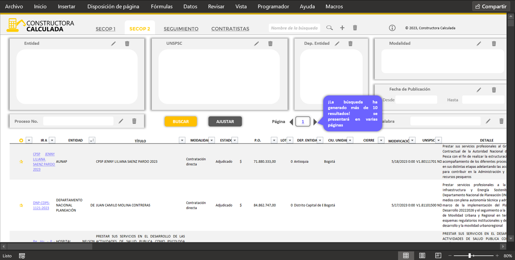The image size is (515, 260).
Task: Click the info icon near copyright
Action: coord(392,28)
